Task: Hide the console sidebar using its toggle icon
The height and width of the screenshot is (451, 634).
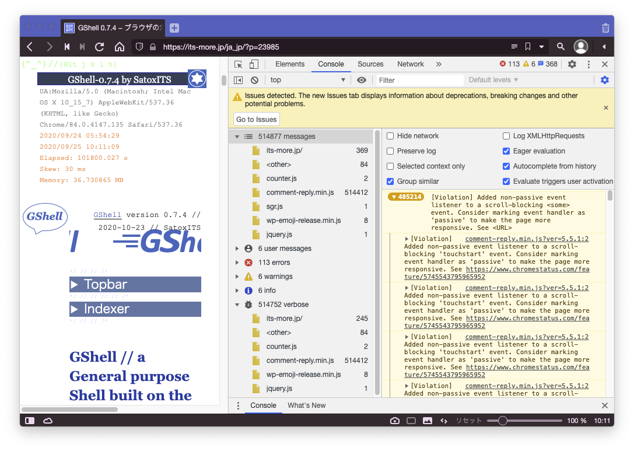Action: pos(239,80)
